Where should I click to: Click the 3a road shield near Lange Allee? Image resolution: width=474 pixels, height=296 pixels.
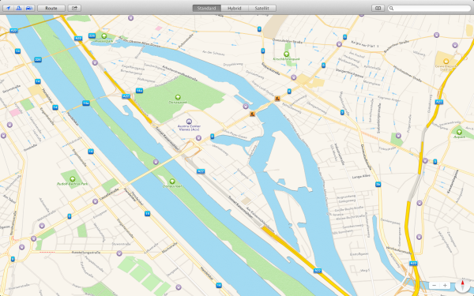pyautogui.click(x=378, y=184)
